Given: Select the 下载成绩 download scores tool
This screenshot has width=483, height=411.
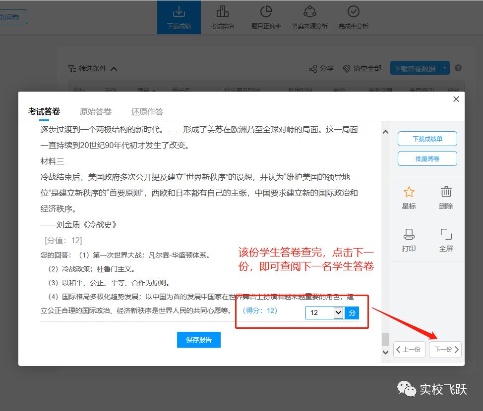Looking at the screenshot, I should click(x=179, y=17).
